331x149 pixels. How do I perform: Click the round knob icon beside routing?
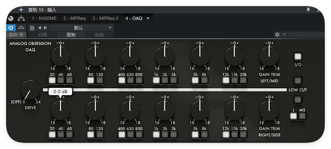11,18
